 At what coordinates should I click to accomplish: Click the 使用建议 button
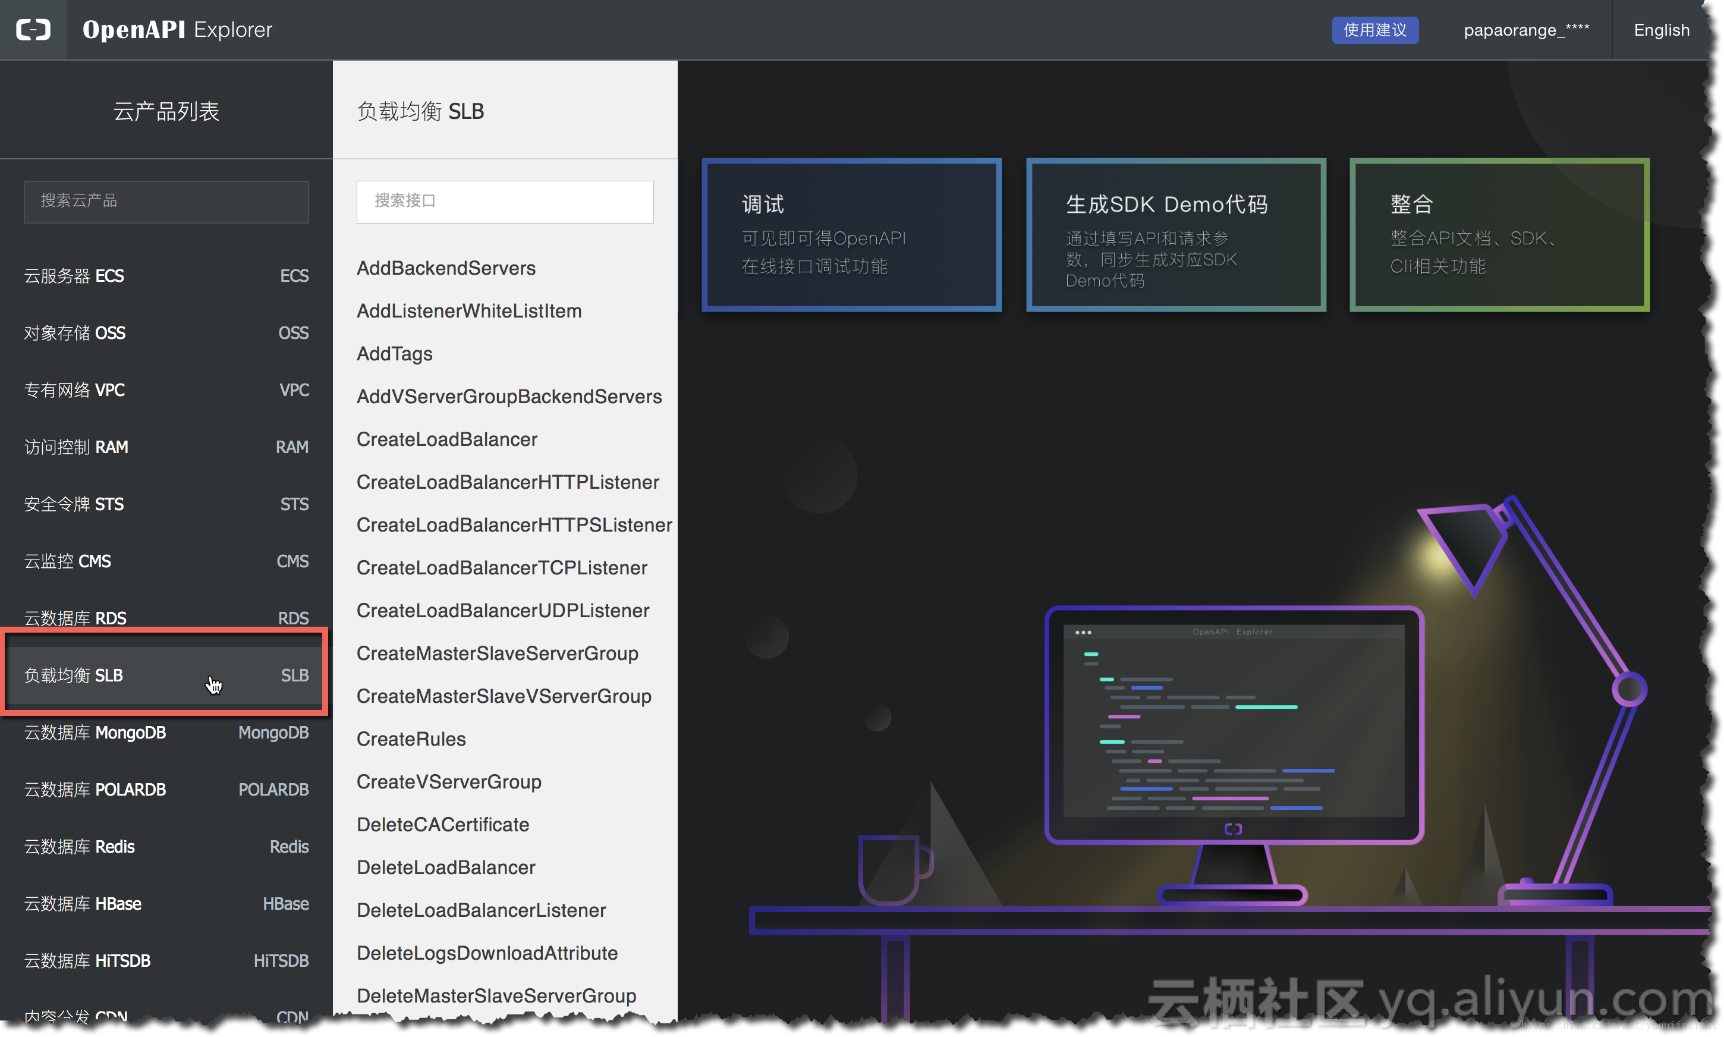click(x=1374, y=30)
